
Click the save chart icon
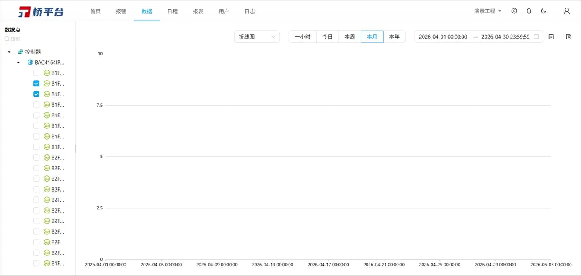pos(569,37)
